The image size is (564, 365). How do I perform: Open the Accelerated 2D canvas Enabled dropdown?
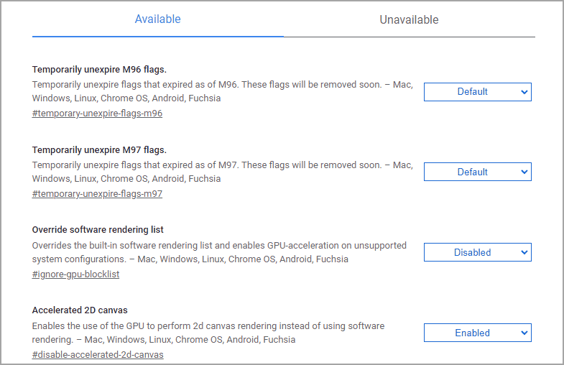pos(477,333)
